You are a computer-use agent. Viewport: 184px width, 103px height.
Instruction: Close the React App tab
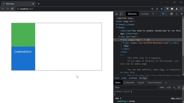(33, 4)
